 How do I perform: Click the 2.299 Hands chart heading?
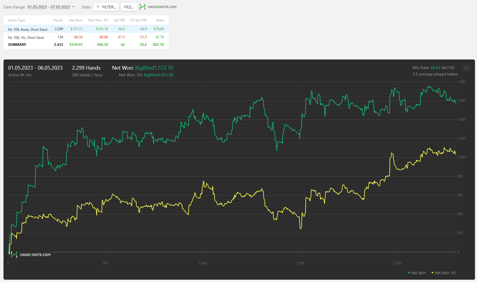point(86,68)
